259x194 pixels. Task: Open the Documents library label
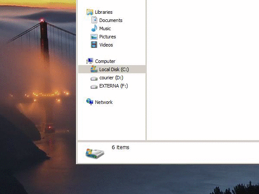coord(111,20)
